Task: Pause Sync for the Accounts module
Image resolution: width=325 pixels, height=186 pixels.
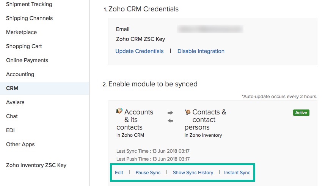Action: coord(148,173)
